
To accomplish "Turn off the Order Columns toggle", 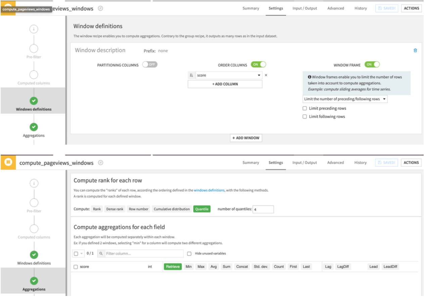I will [x=258, y=65].
